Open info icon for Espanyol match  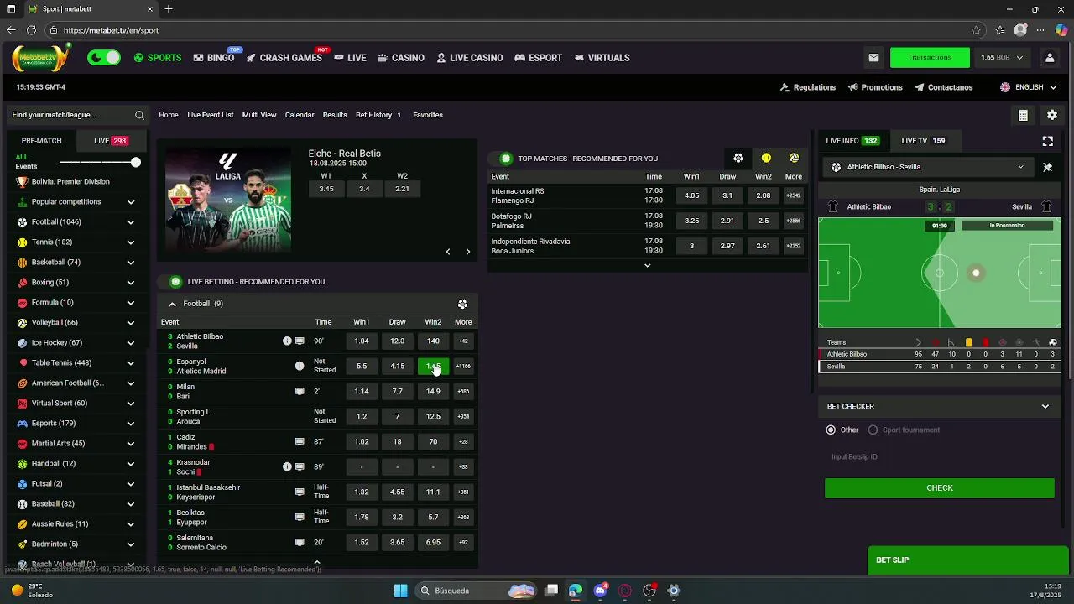pos(300,366)
